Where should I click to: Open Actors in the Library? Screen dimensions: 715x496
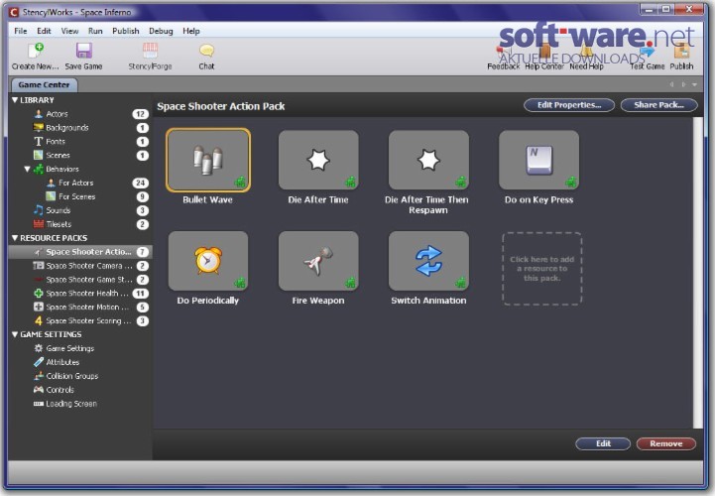80,114
